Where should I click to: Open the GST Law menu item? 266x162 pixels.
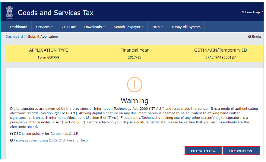[68, 27]
